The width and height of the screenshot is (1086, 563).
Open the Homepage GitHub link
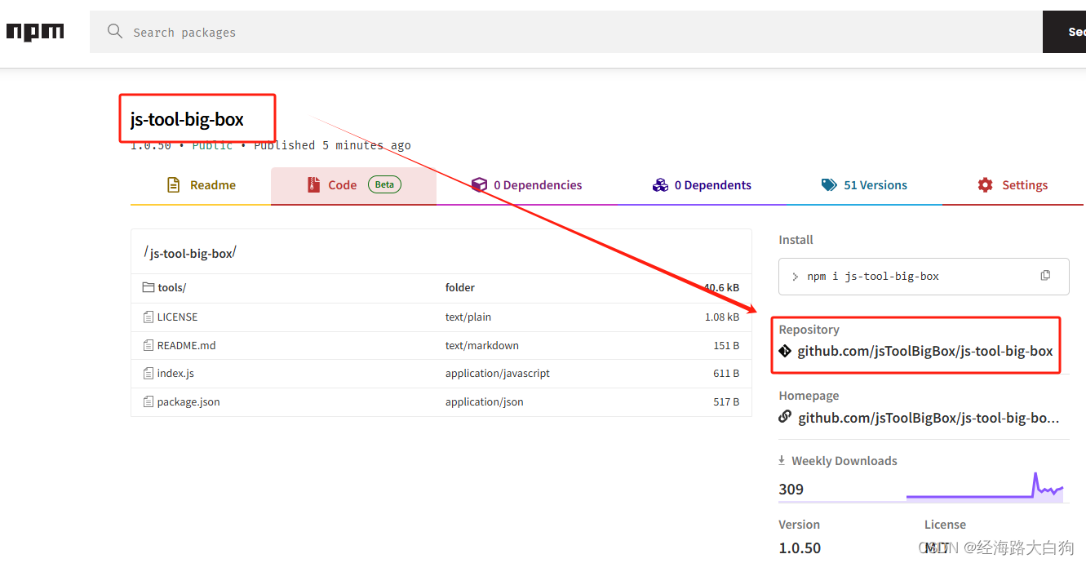coord(929,418)
